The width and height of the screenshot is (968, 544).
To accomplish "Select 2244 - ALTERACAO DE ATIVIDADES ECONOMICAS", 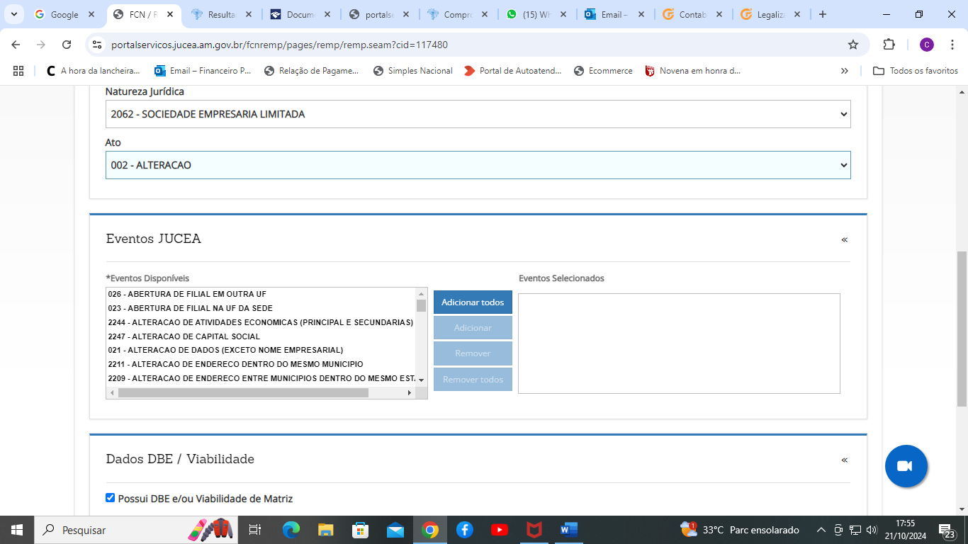I will click(260, 322).
